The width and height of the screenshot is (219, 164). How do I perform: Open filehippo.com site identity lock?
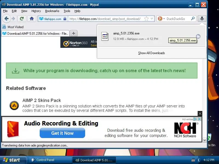53,19
